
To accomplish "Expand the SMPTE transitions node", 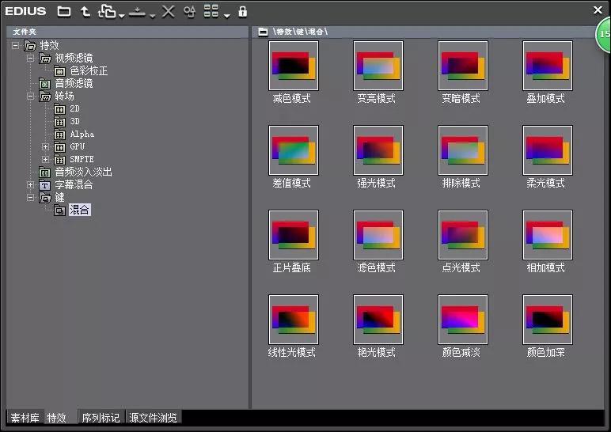I will tap(45, 160).
